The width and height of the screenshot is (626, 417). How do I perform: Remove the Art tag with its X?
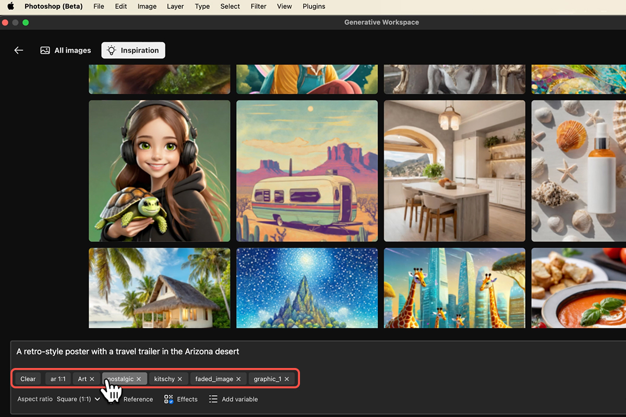click(x=92, y=379)
